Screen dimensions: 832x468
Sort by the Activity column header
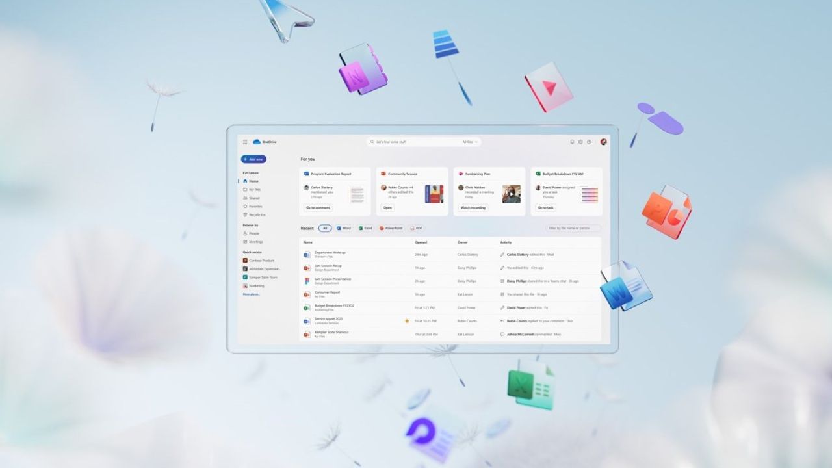[506, 242]
